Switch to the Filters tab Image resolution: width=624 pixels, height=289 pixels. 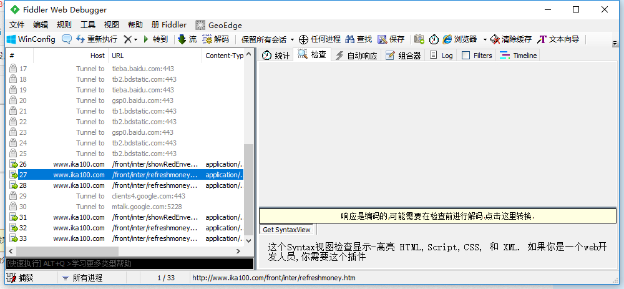coord(477,56)
